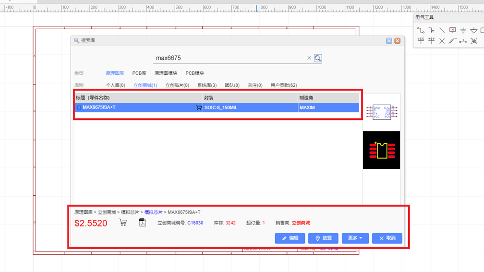Viewport: 484px width, 272px height.
Task: Click the SOIC-8 footprint preview thumbnail
Action: (382, 150)
